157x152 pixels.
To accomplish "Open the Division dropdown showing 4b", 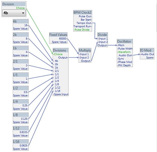I will pos(14,13).
